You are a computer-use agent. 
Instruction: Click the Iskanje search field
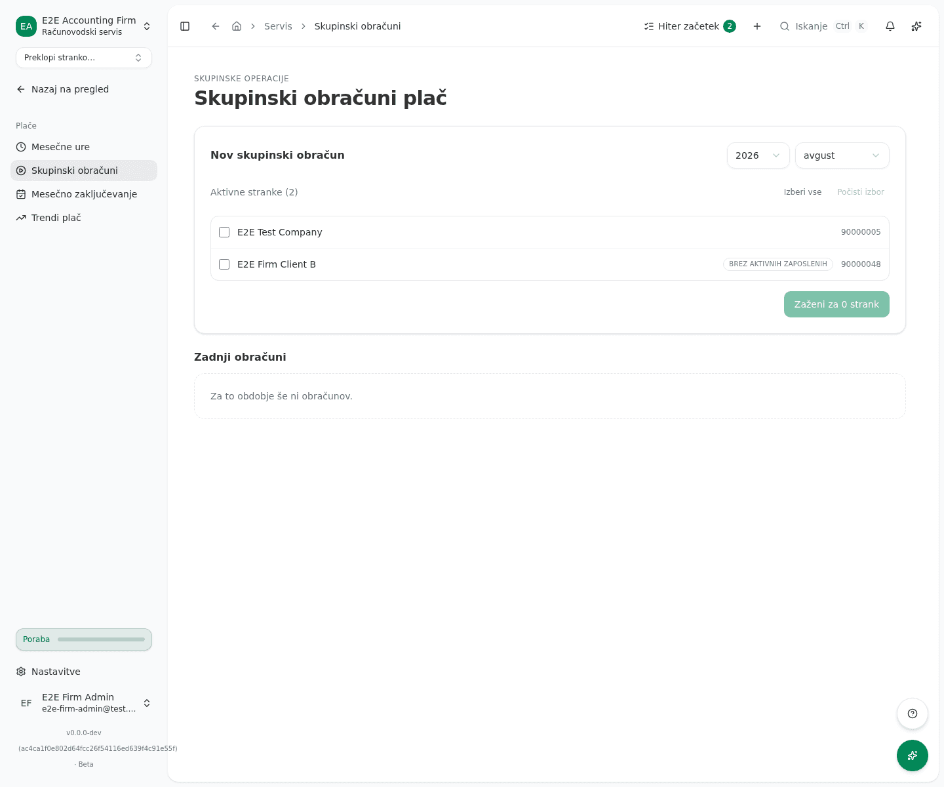823,26
